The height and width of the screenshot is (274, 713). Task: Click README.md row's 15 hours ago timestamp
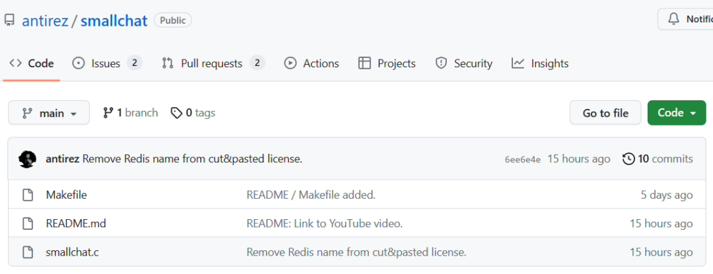[x=661, y=224]
